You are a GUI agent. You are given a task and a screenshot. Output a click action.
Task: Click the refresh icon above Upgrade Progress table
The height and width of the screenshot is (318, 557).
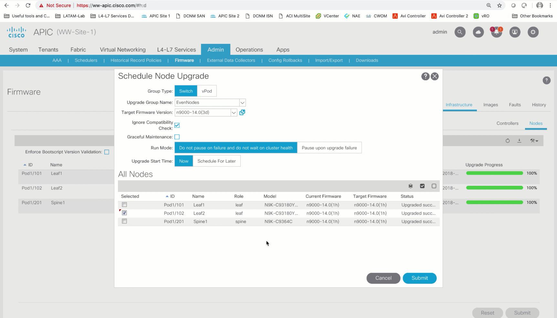point(508,141)
